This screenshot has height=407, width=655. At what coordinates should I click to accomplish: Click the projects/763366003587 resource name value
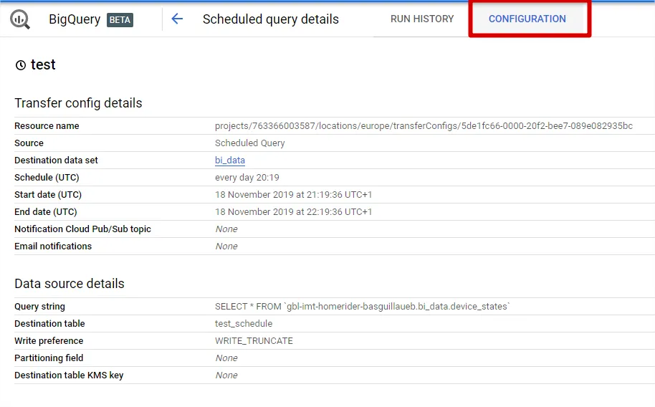(424, 126)
